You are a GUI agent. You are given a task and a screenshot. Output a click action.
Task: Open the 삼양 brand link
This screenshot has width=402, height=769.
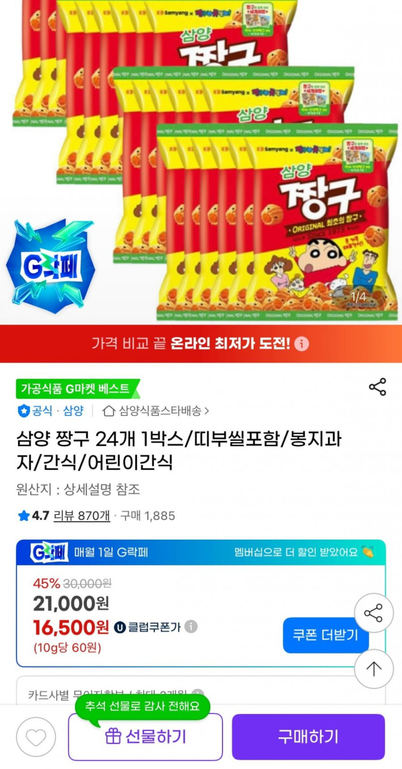click(73, 411)
